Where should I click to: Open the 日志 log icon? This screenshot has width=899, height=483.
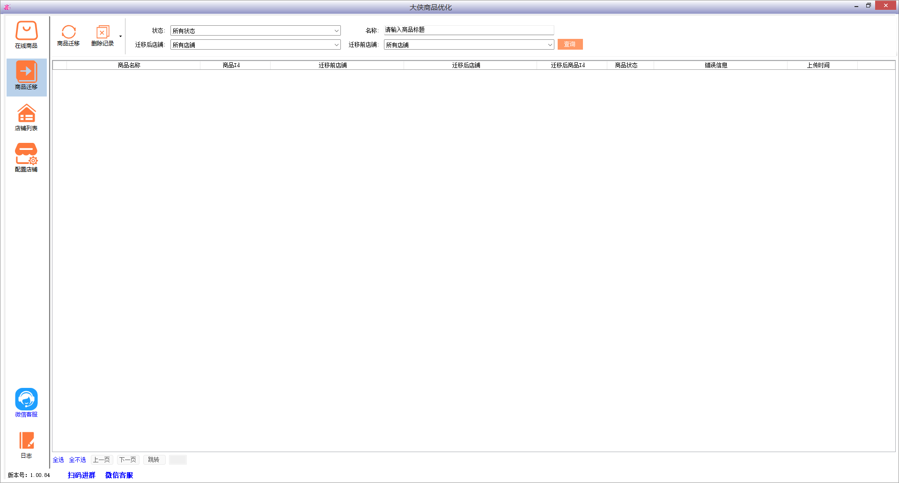[26, 445]
